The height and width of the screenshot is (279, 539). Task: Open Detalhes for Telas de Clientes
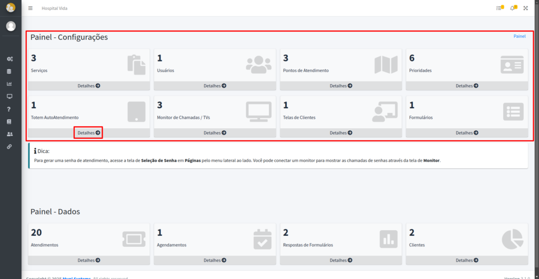(x=341, y=133)
